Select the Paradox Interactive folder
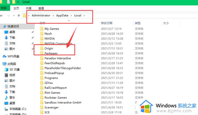 [x=58, y=58]
